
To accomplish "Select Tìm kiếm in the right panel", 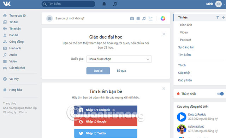I will 184,55.
